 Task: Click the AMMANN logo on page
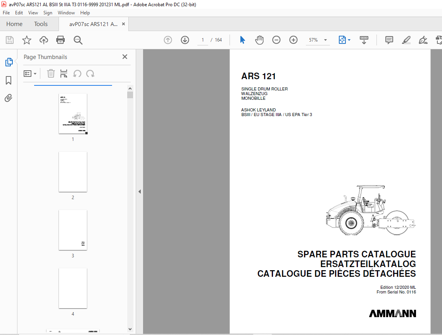tap(392, 314)
